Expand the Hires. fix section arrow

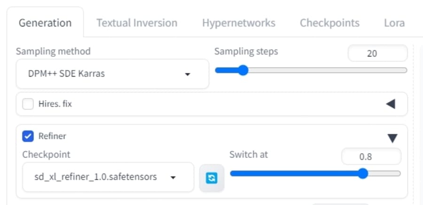[x=391, y=104]
